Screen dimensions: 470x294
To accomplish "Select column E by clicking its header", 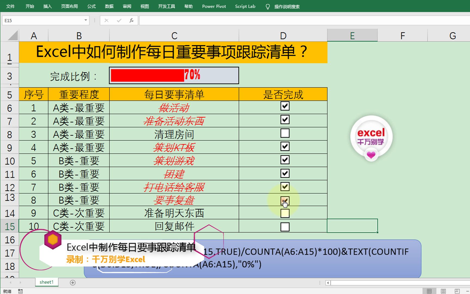I will pyautogui.click(x=352, y=35).
